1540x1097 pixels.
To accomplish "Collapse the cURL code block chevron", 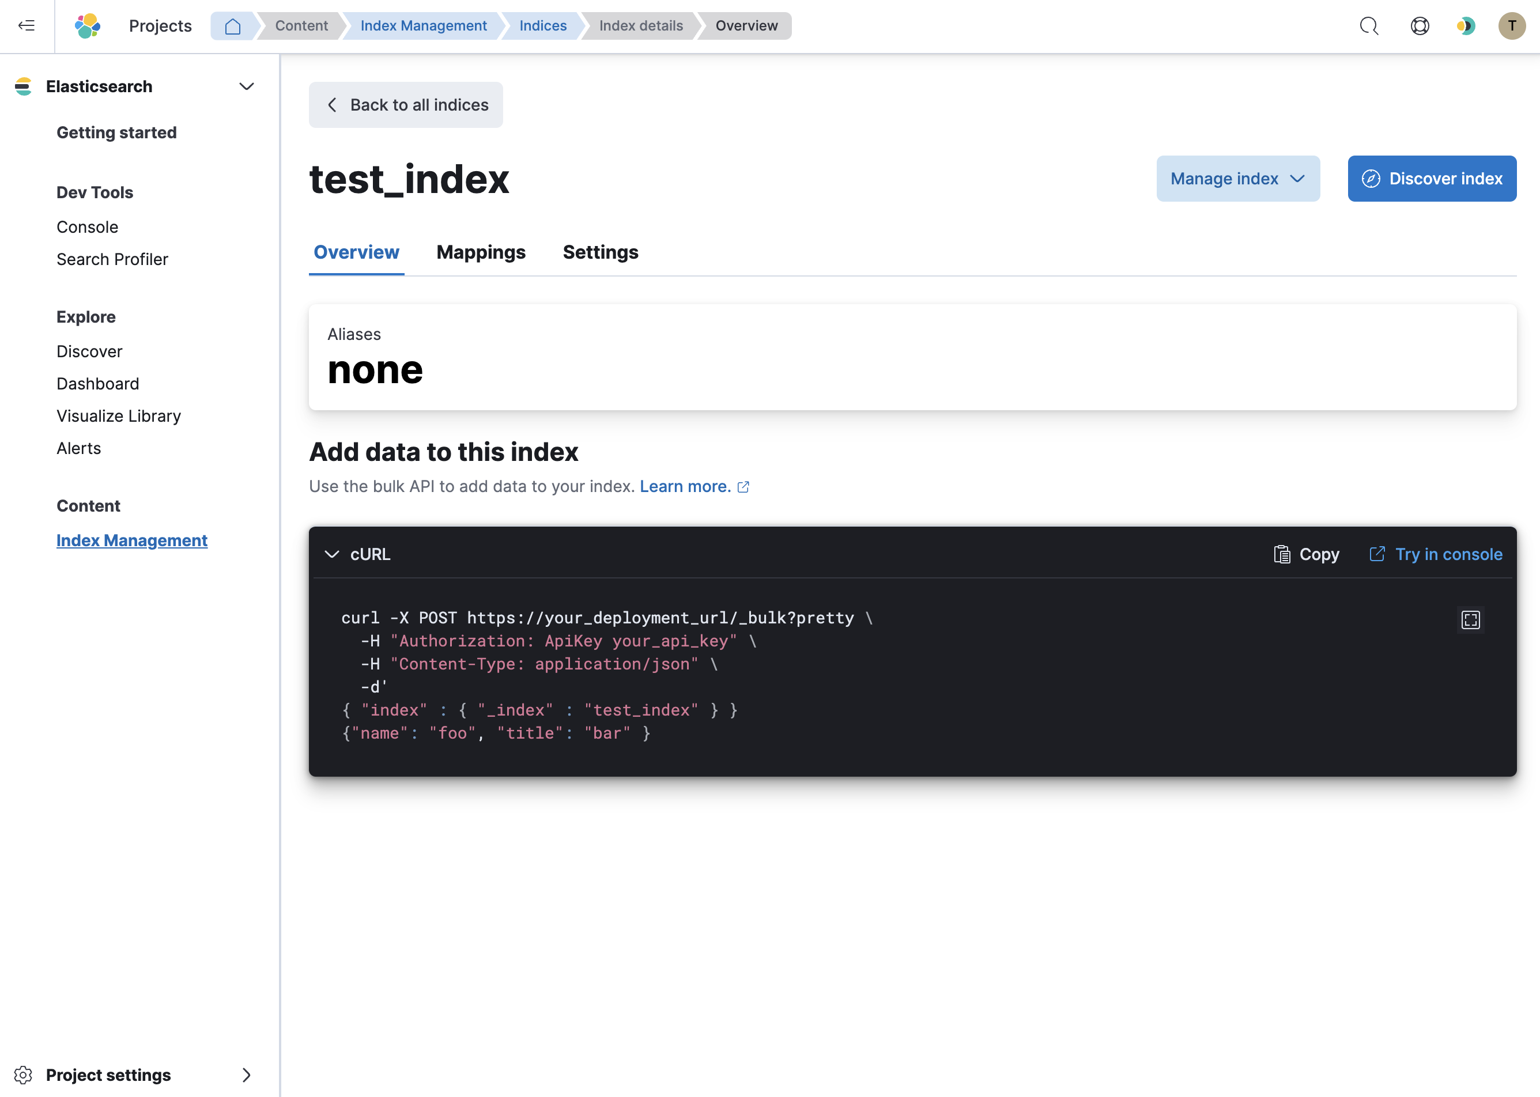I will (333, 553).
